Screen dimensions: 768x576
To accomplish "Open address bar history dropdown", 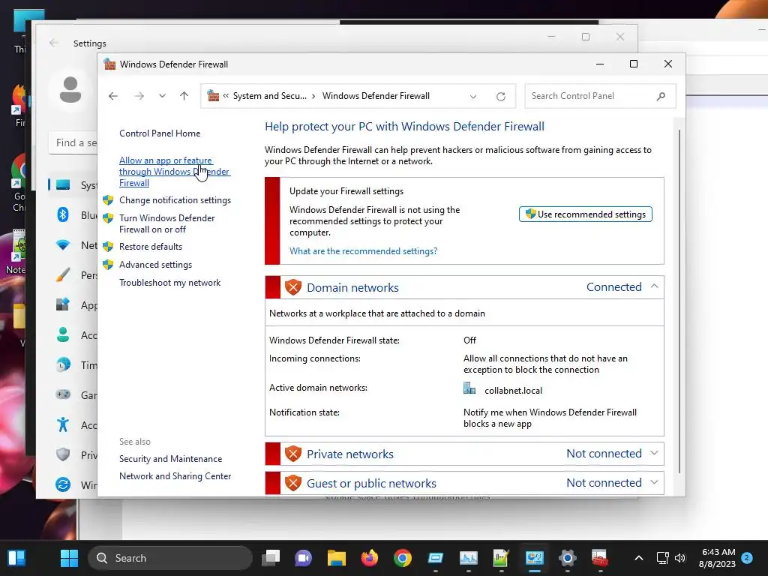I will click(x=473, y=97).
